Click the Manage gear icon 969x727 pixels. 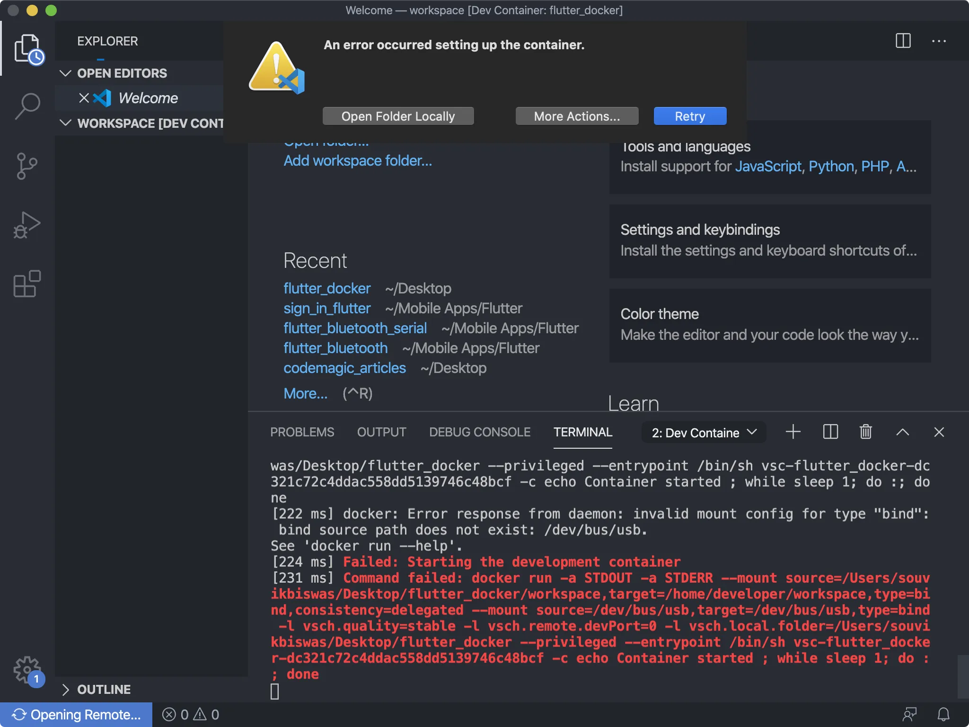click(x=26, y=669)
